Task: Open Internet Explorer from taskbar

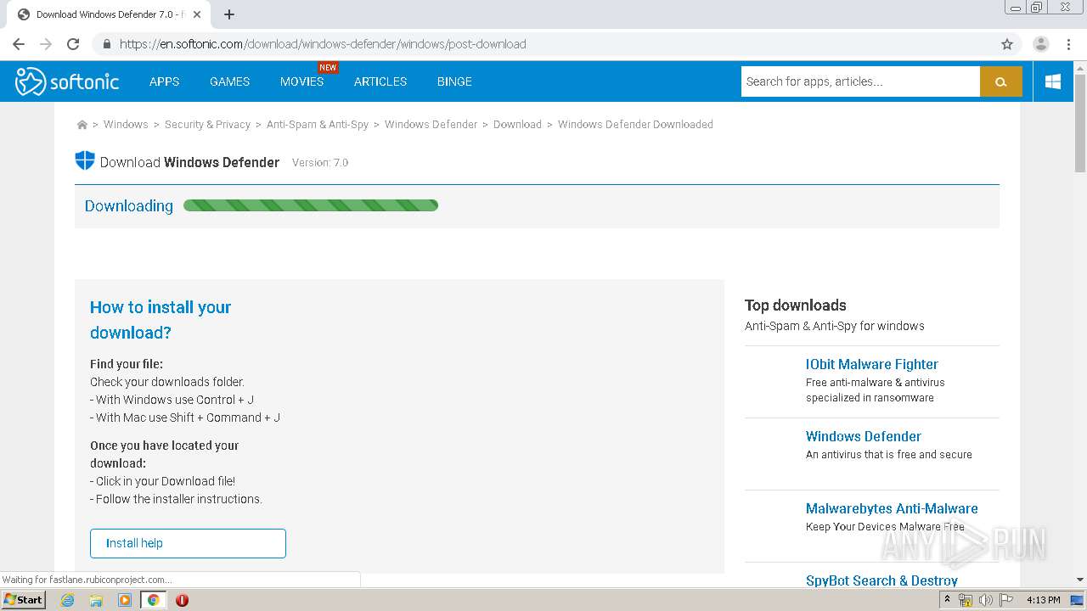Action: [x=67, y=600]
